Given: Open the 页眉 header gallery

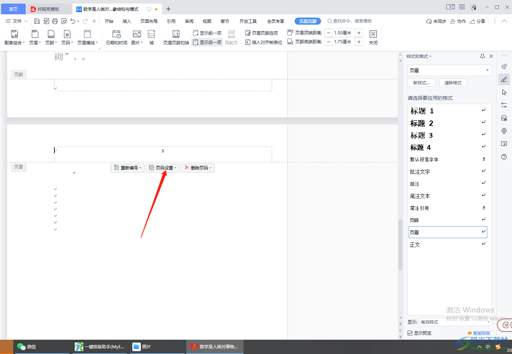Looking at the screenshot, I should coord(35,38).
